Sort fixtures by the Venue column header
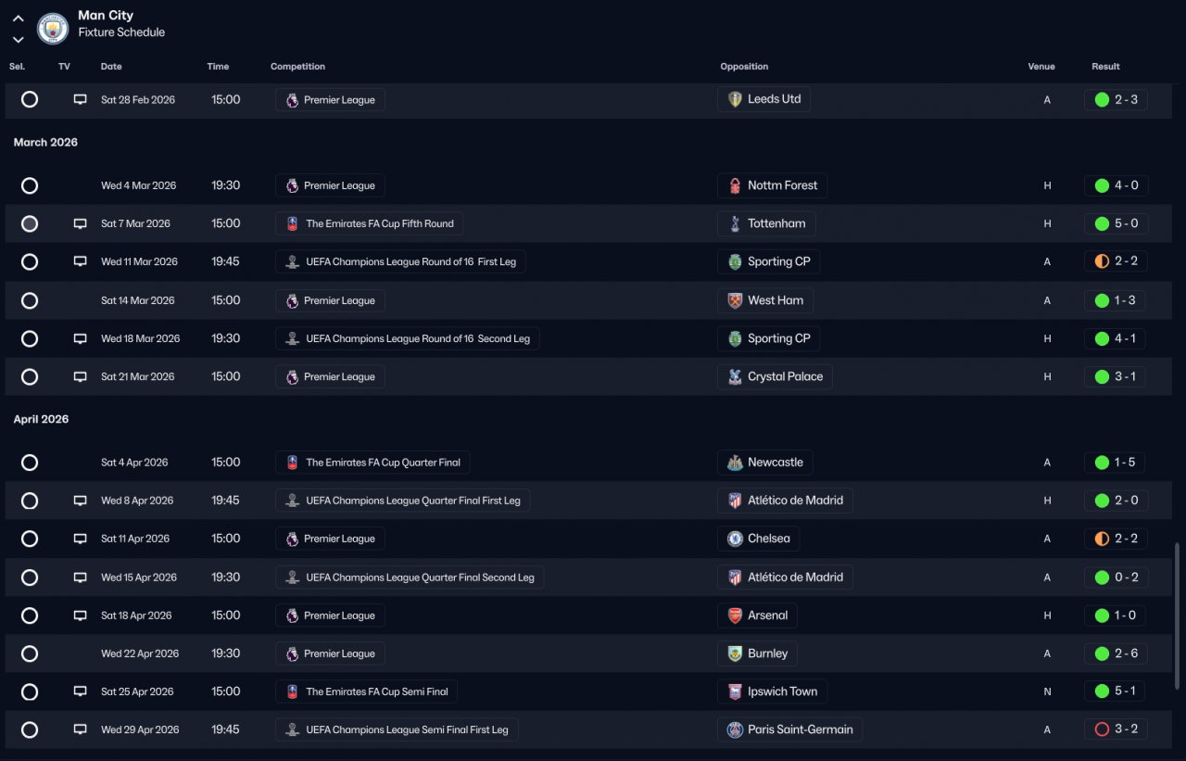 [1041, 67]
